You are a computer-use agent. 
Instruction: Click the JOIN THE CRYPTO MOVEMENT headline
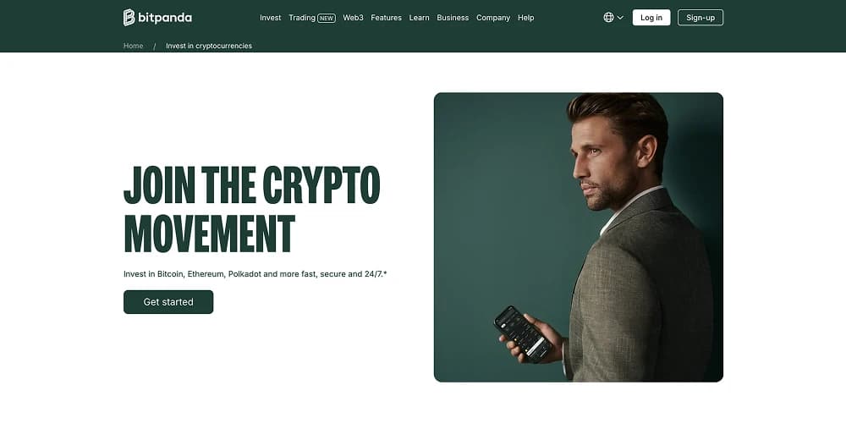pyautogui.click(x=252, y=209)
